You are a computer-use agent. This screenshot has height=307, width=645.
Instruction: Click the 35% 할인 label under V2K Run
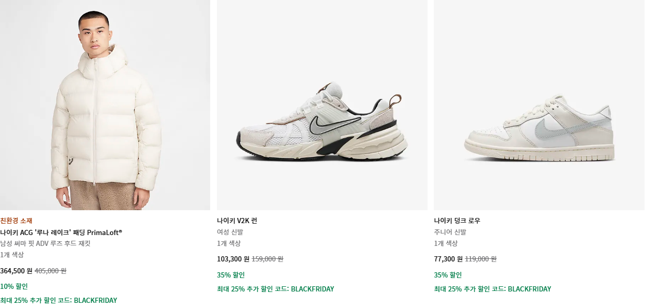click(231, 275)
